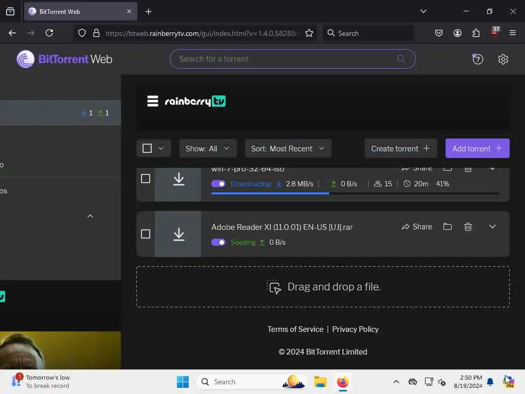This screenshot has width=525, height=394.
Task: Pause the Downloading torrent toggle
Action: click(x=218, y=184)
